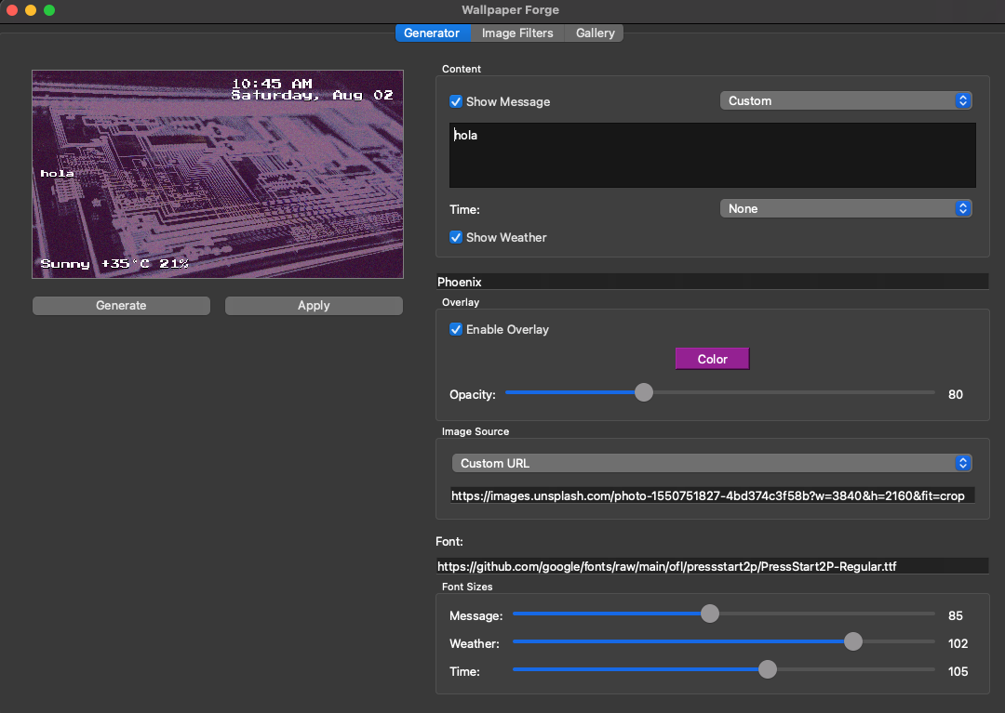1005x713 pixels.
Task: Click the Font: label
Action: point(449,541)
